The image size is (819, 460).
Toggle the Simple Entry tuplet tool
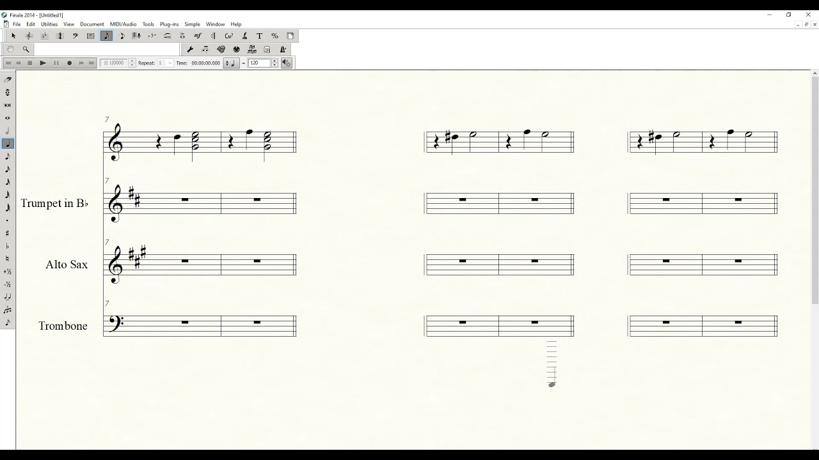pos(8,310)
